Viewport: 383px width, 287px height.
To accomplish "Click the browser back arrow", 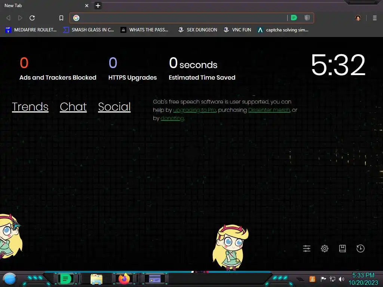I will tap(8, 18).
